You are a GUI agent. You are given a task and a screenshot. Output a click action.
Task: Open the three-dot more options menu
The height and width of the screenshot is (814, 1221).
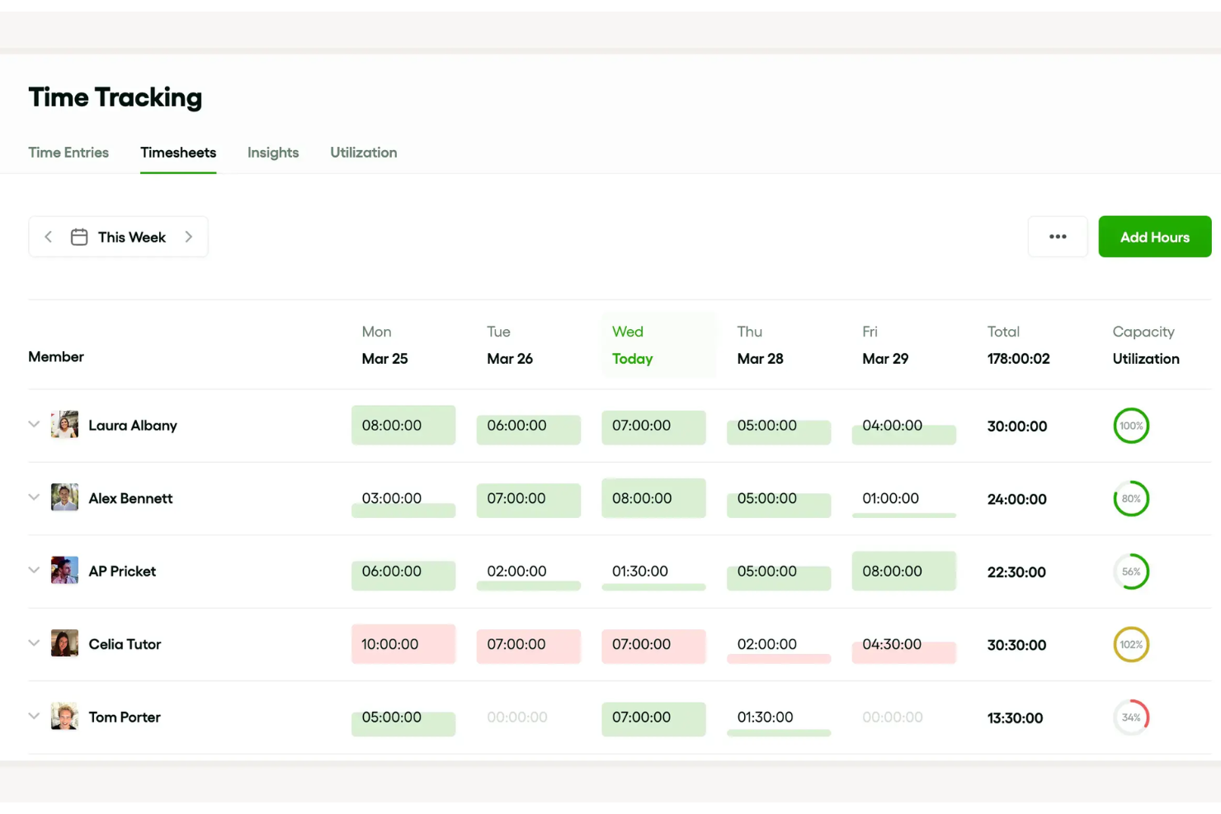pyautogui.click(x=1058, y=237)
